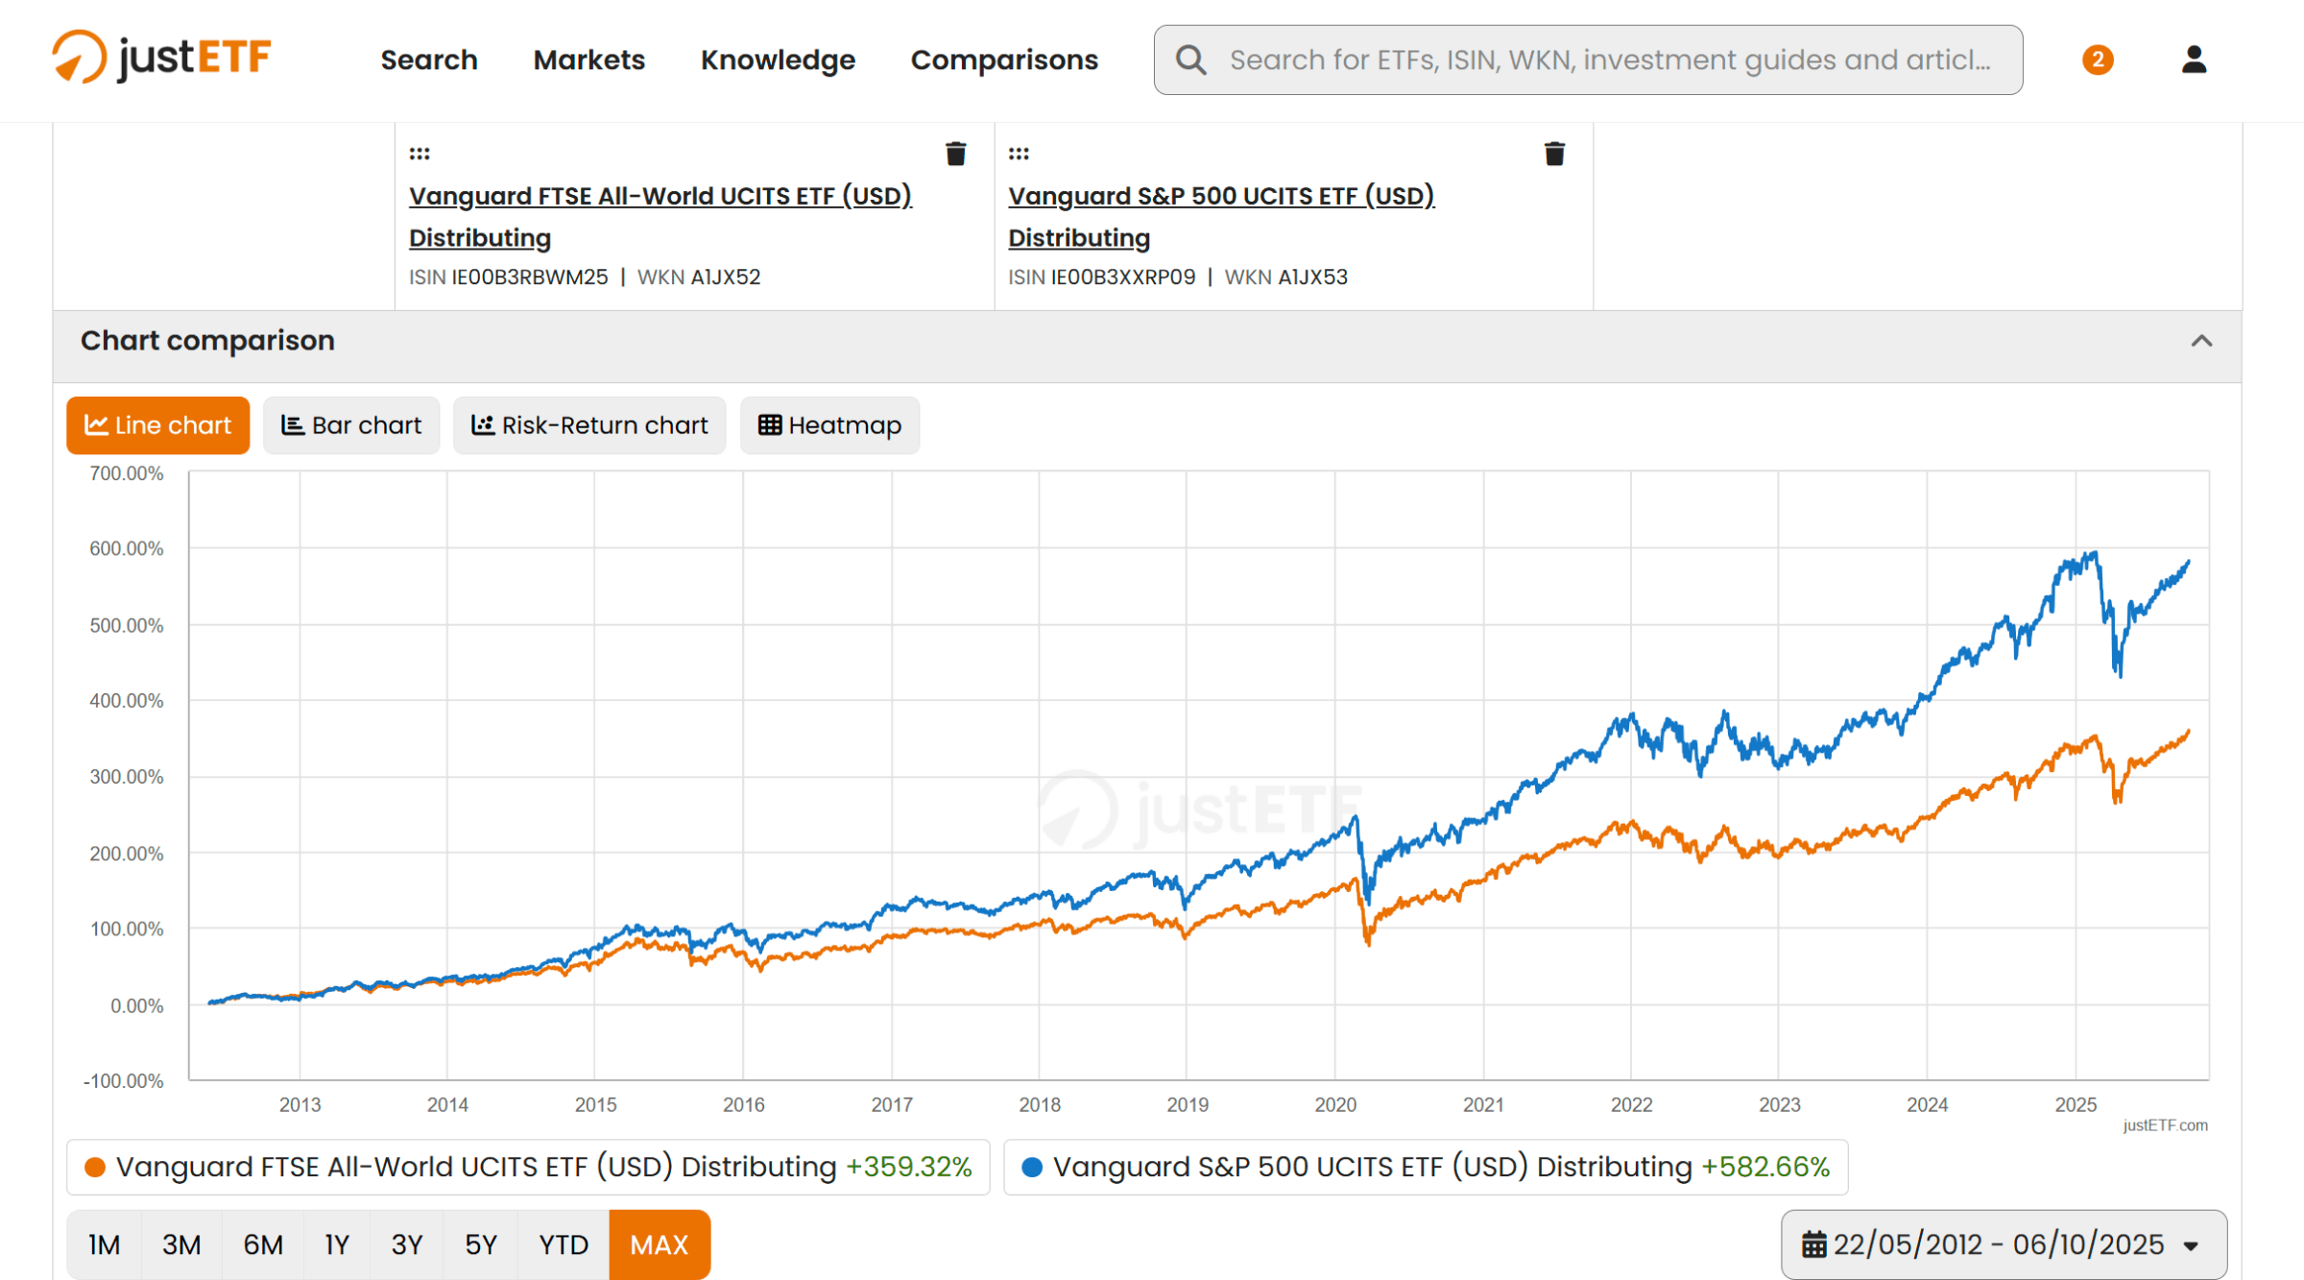Image resolution: width=2304 pixels, height=1280 pixels.
Task: Switch to Bar chart view
Action: 350,425
